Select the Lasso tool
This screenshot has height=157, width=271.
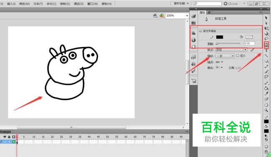(x=266, y=39)
